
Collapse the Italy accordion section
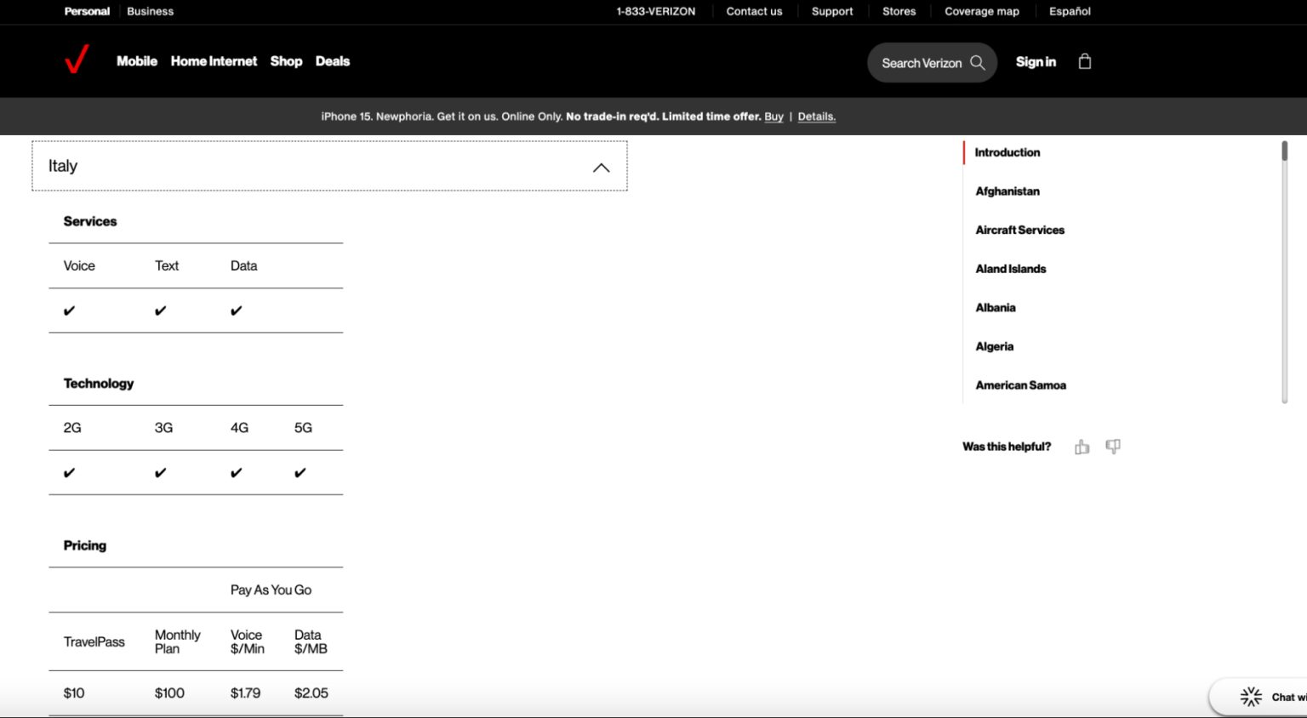(x=601, y=167)
